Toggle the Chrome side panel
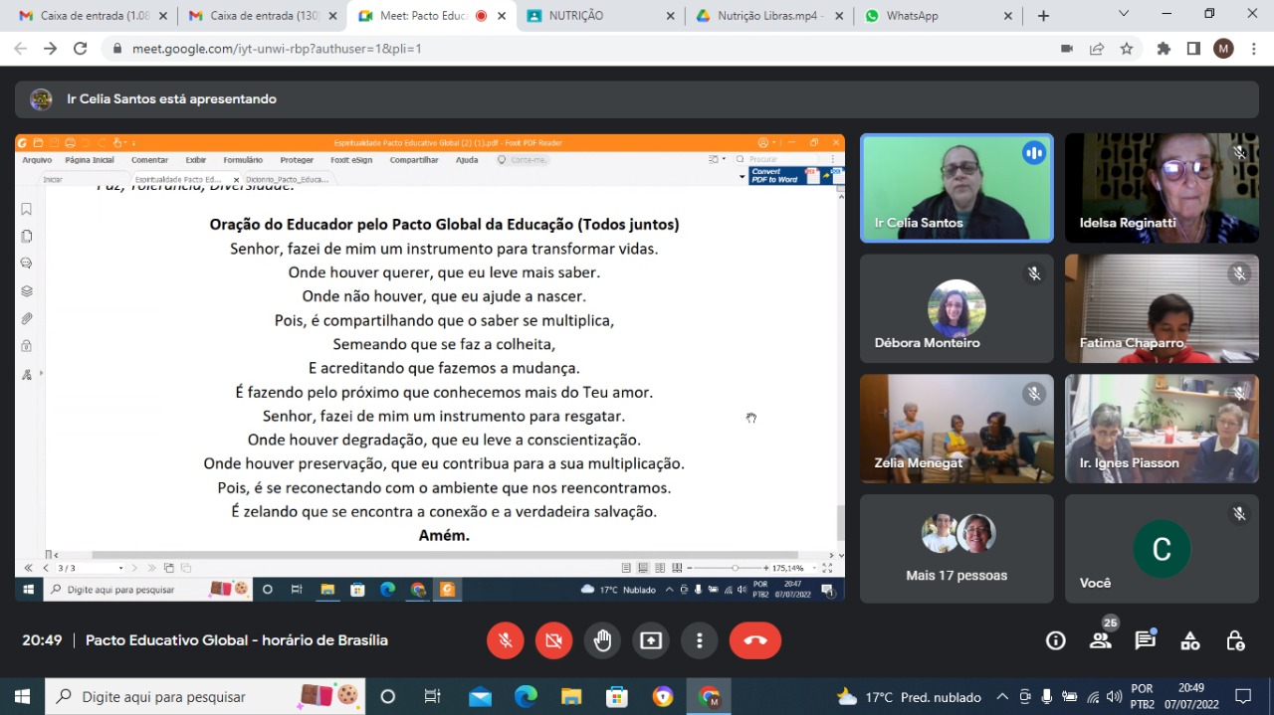Image resolution: width=1274 pixels, height=715 pixels. point(1193,49)
